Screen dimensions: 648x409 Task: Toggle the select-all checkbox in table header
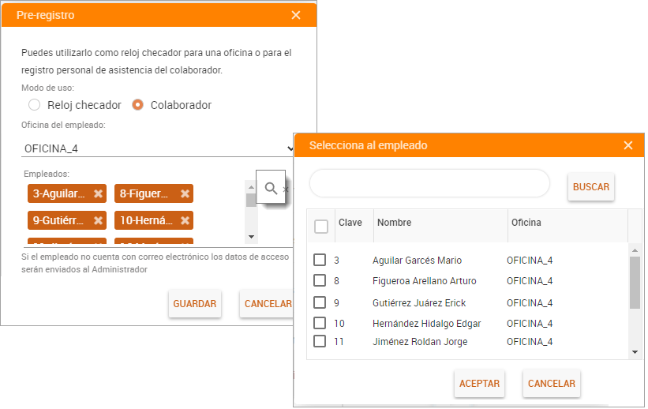321,227
